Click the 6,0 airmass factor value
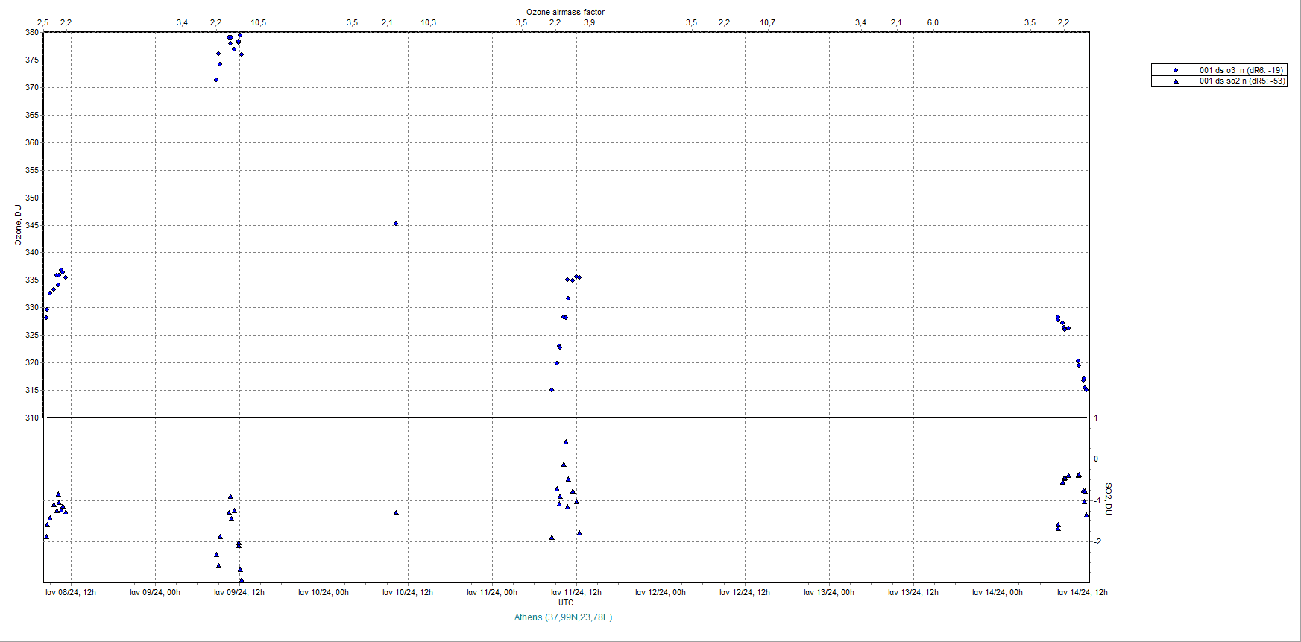 point(933,22)
